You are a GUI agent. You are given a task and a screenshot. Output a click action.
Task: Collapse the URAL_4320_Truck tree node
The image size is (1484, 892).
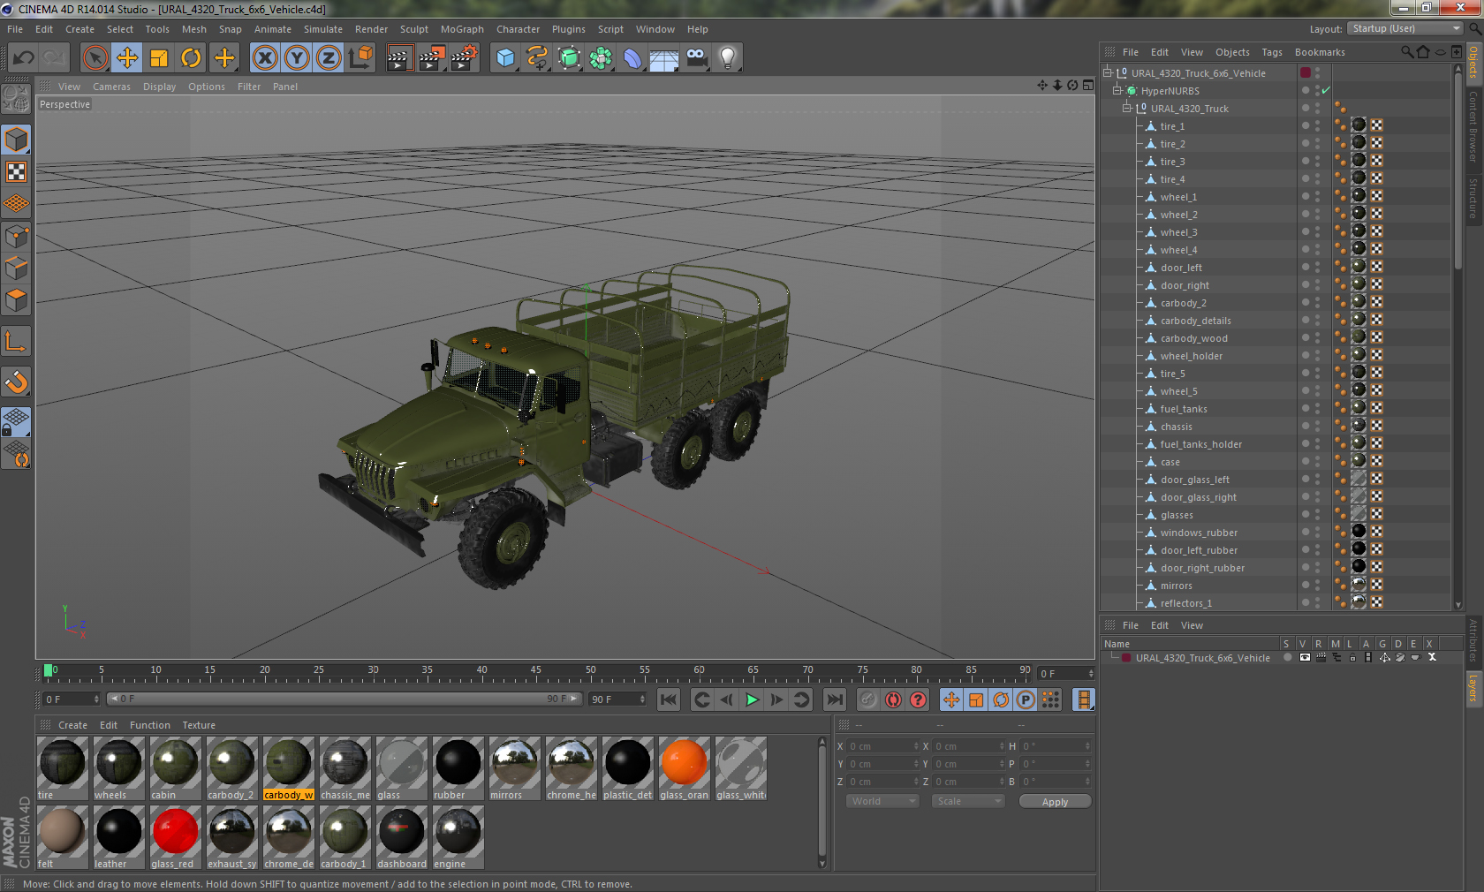(1127, 108)
